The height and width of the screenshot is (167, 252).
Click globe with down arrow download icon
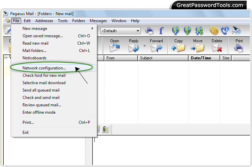tap(187, 31)
